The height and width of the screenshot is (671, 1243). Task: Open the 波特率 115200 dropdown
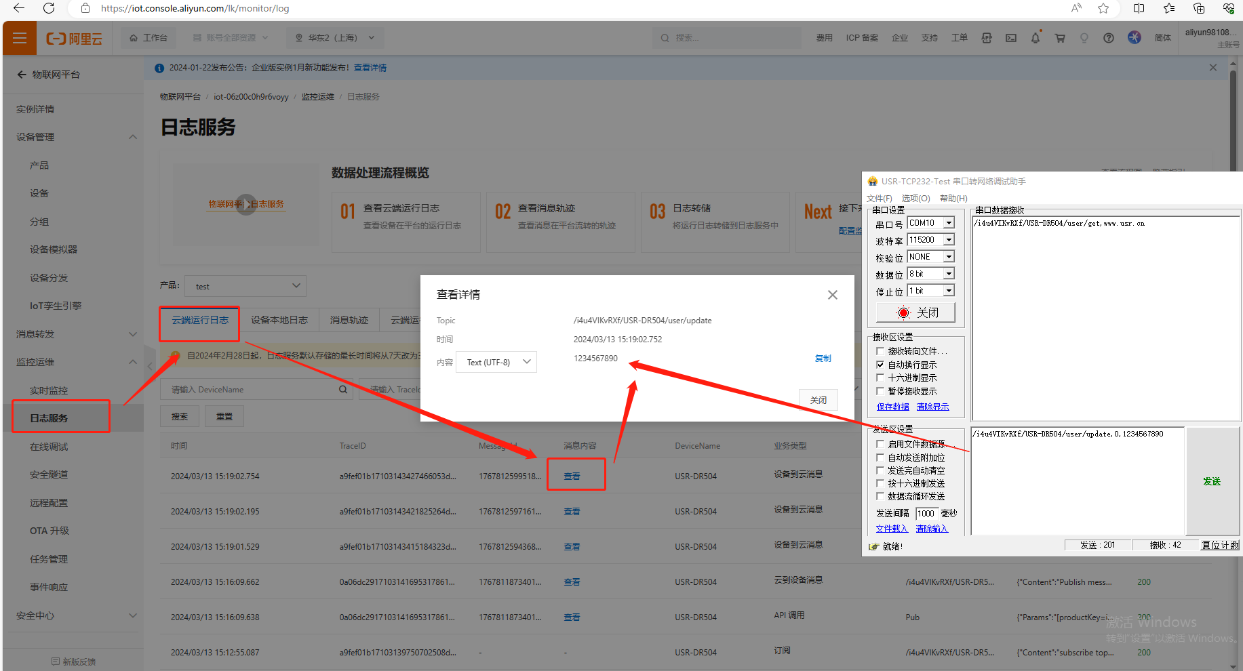click(x=949, y=240)
